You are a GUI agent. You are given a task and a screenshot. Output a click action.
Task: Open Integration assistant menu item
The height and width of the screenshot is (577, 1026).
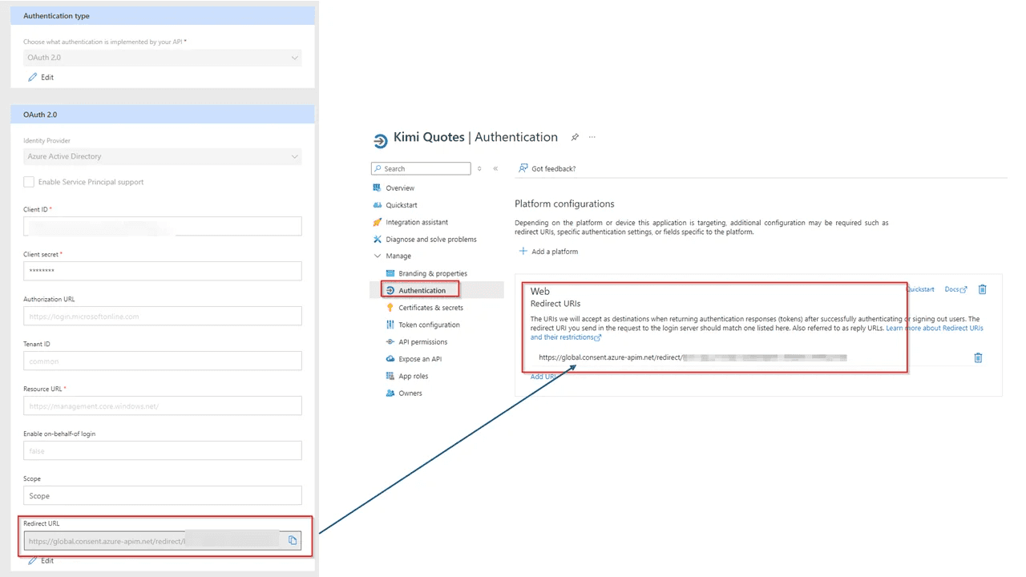tap(417, 222)
